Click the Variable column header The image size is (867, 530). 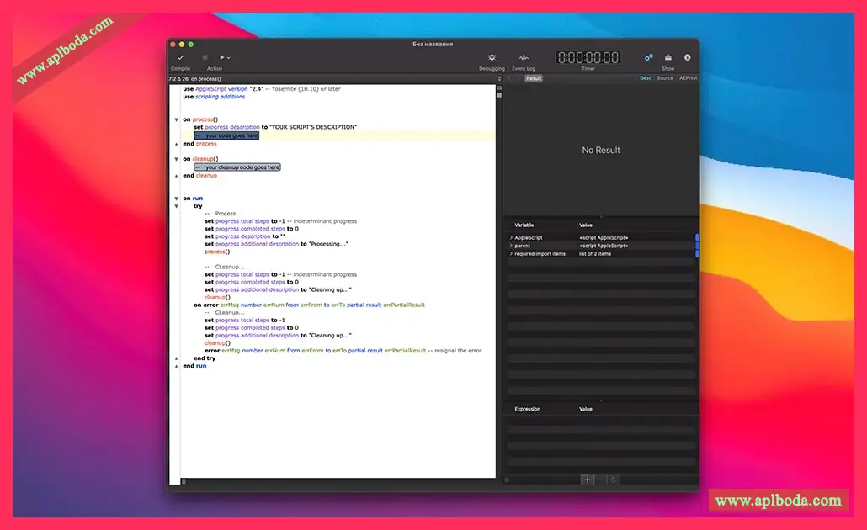pos(524,225)
